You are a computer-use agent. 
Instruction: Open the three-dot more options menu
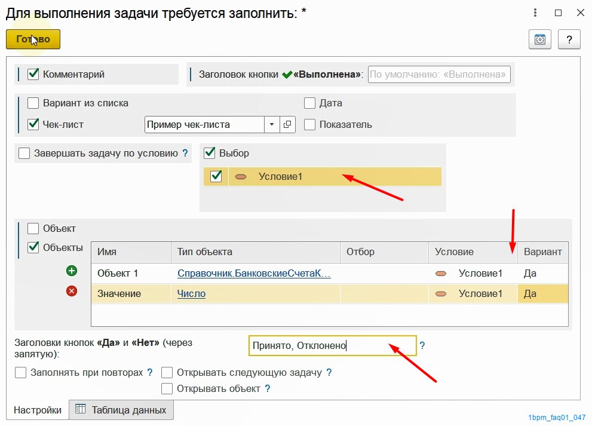pyautogui.click(x=535, y=13)
